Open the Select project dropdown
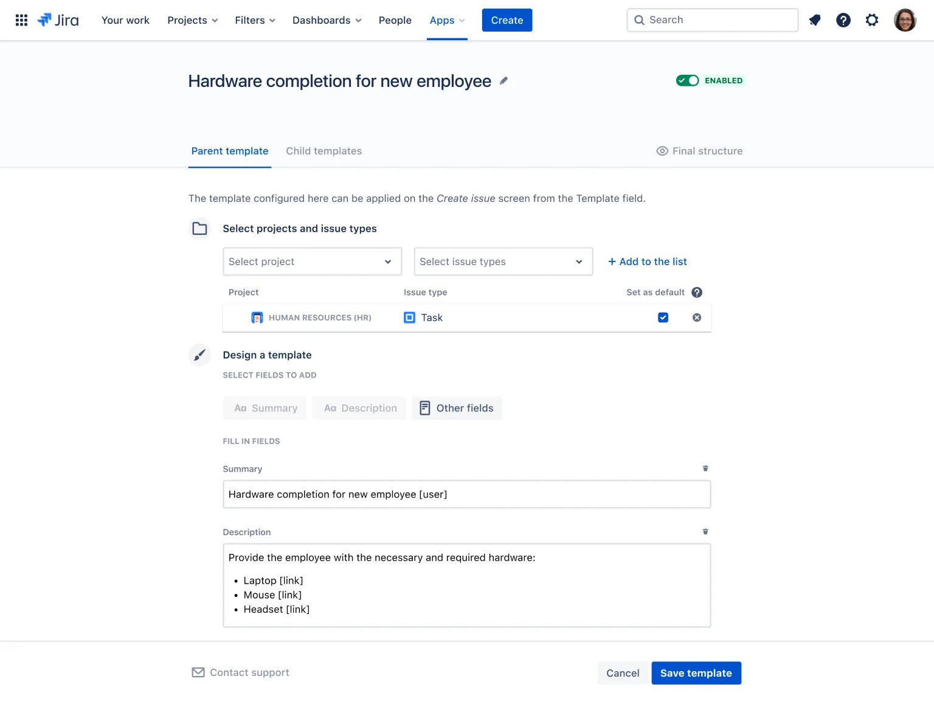The image size is (934, 704). pyautogui.click(x=312, y=261)
